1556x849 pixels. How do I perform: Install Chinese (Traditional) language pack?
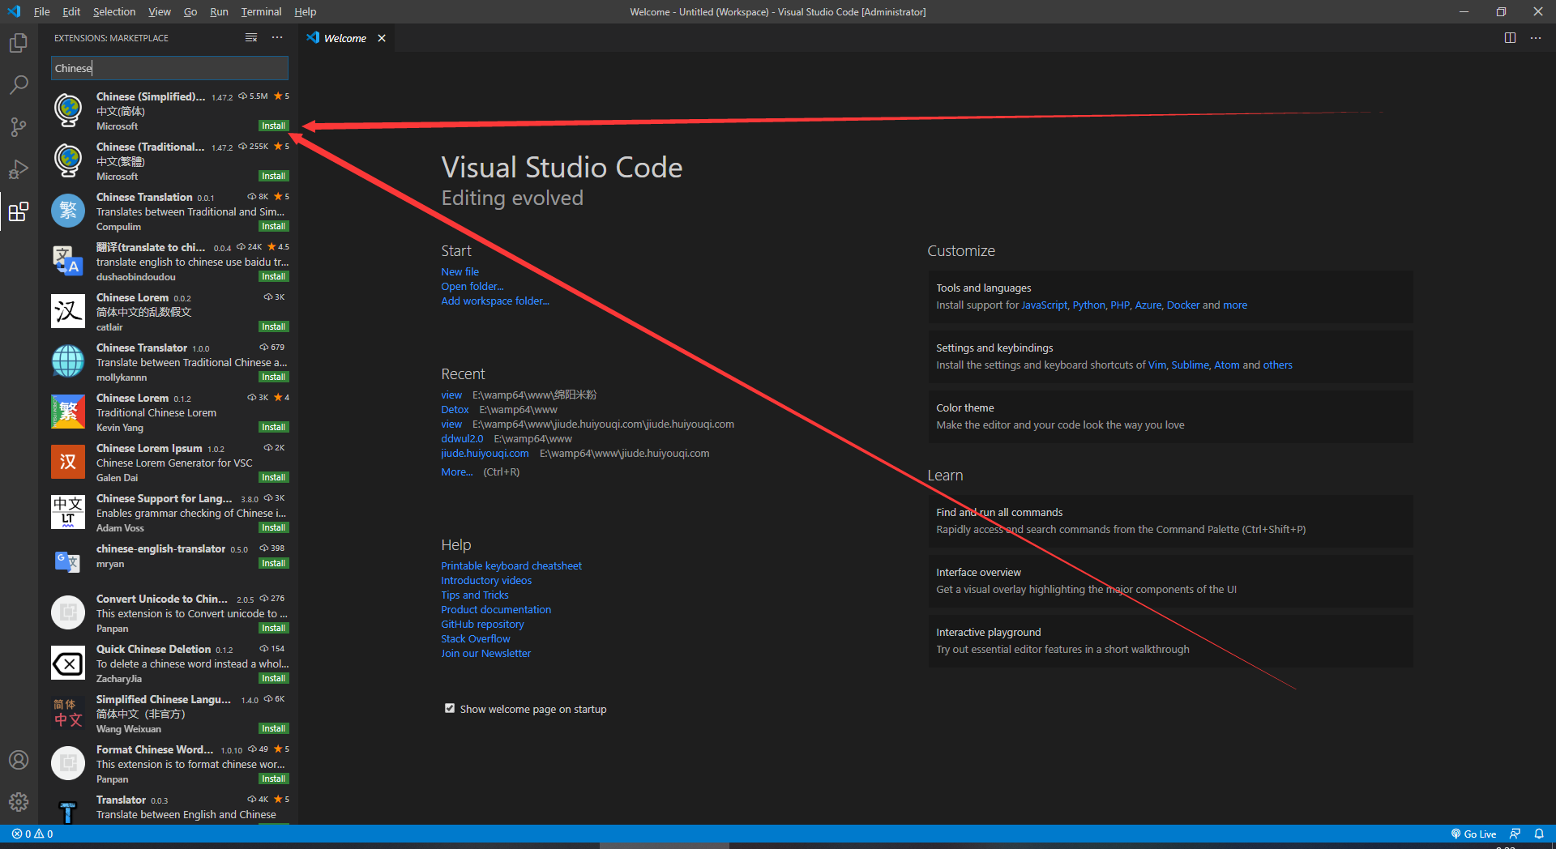pos(273,176)
